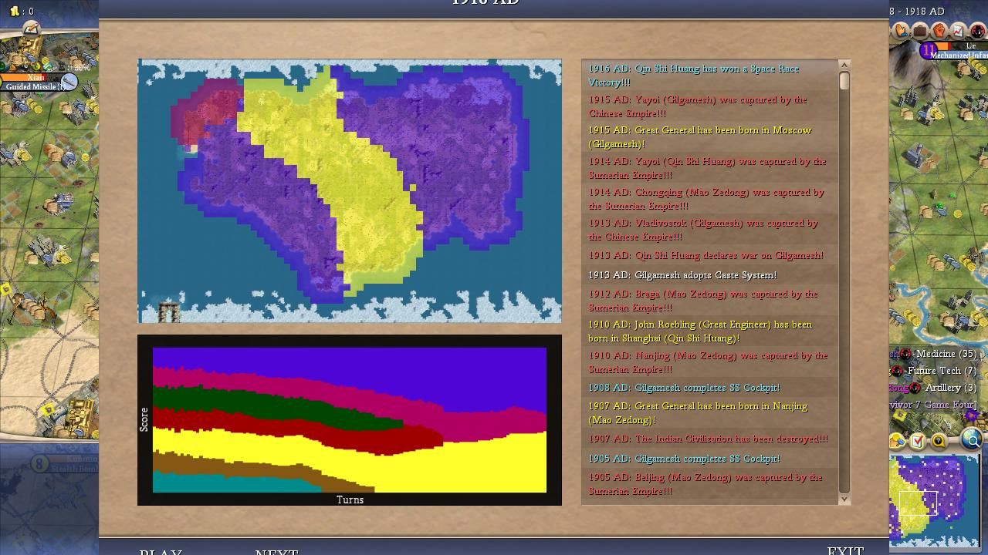Open the espionage advisor spy icon

point(978,31)
